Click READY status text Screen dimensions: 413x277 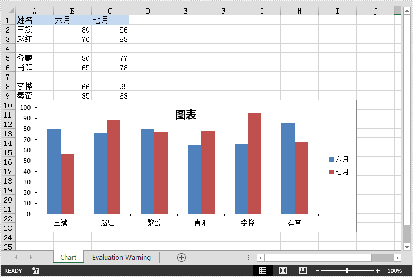point(13,271)
